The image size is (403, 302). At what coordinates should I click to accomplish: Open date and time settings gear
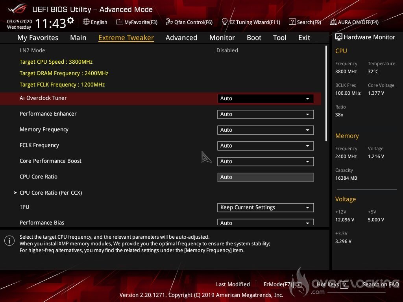[70, 20]
